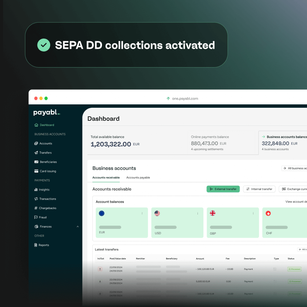Start an External transfer
The image size is (307, 307).
click(x=223, y=189)
